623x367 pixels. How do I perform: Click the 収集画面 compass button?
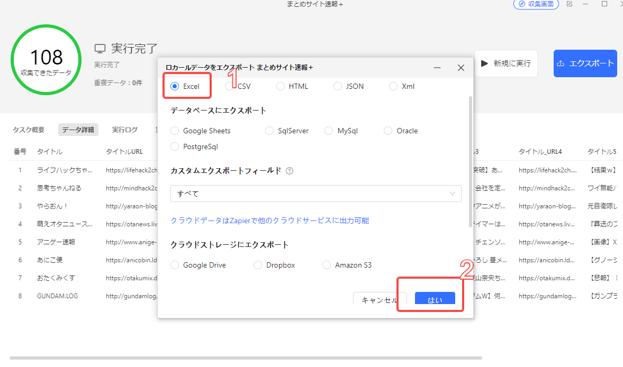point(536,4)
